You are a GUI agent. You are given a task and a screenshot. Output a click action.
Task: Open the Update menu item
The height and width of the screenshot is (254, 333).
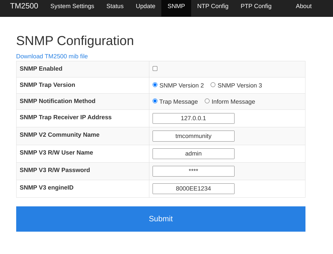[x=145, y=6]
